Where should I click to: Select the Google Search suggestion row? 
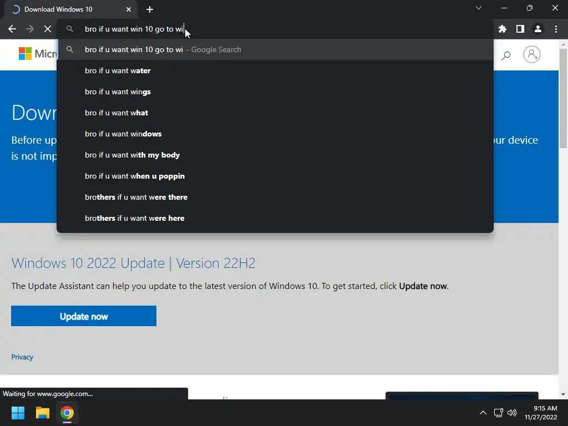point(275,49)
